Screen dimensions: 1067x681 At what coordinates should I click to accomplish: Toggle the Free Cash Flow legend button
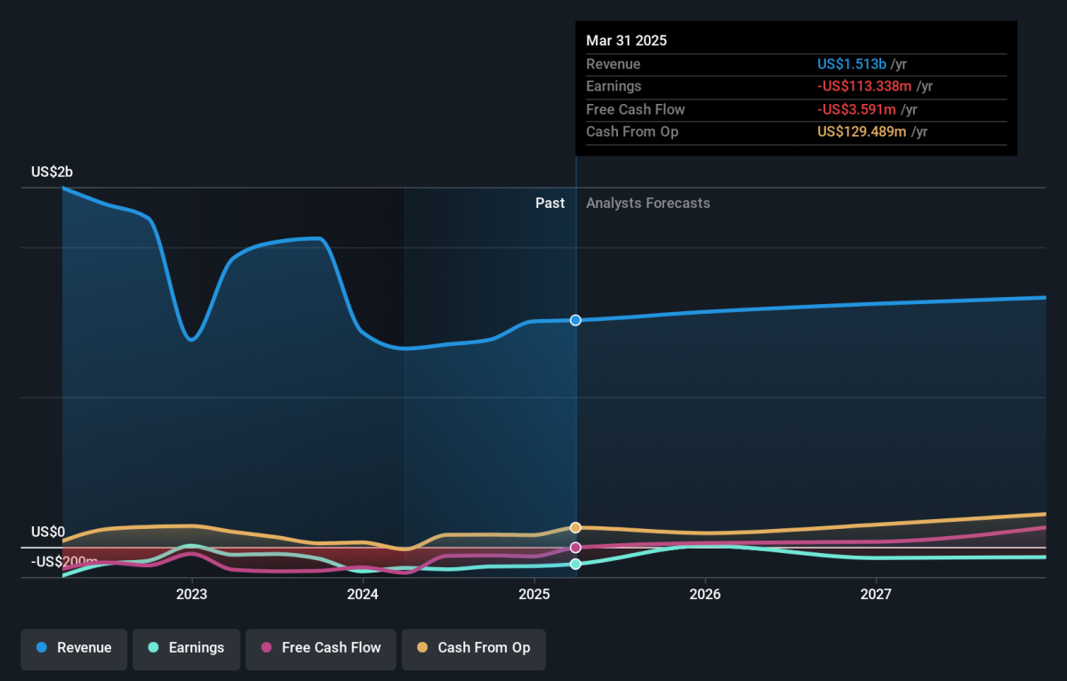click(x=321, y=648)
